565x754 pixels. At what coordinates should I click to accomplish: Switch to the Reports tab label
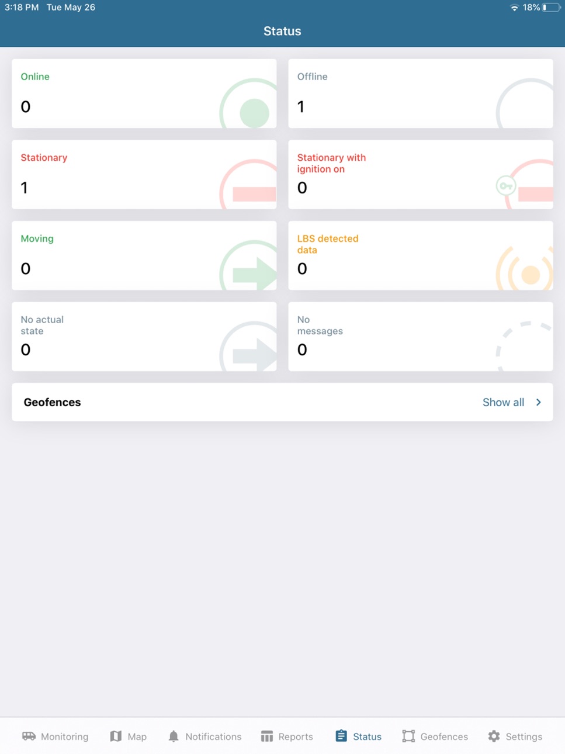(x=296, y=736)
